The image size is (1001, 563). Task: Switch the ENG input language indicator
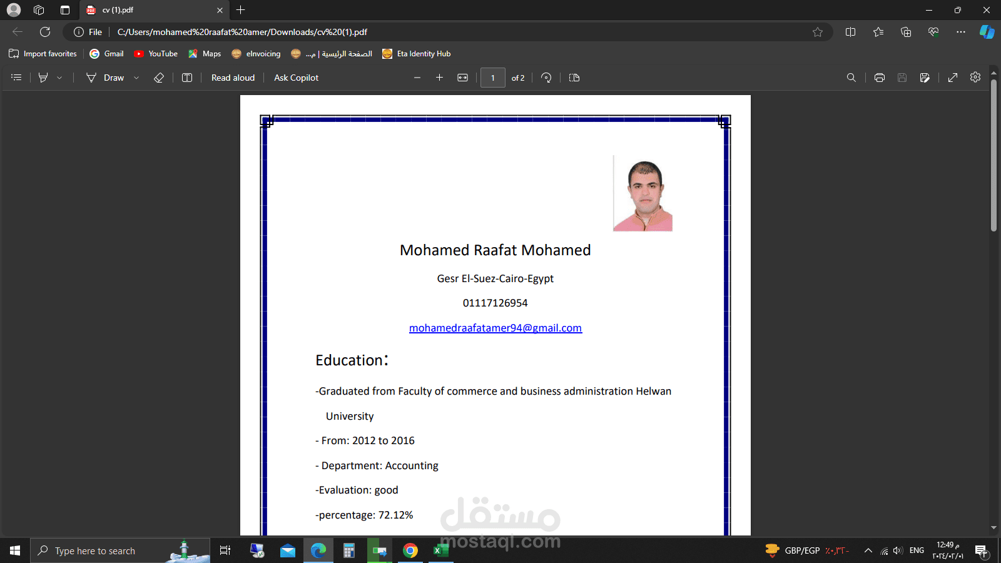point(917,550)
